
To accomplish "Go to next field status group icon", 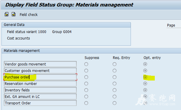I will click(14, 14).
